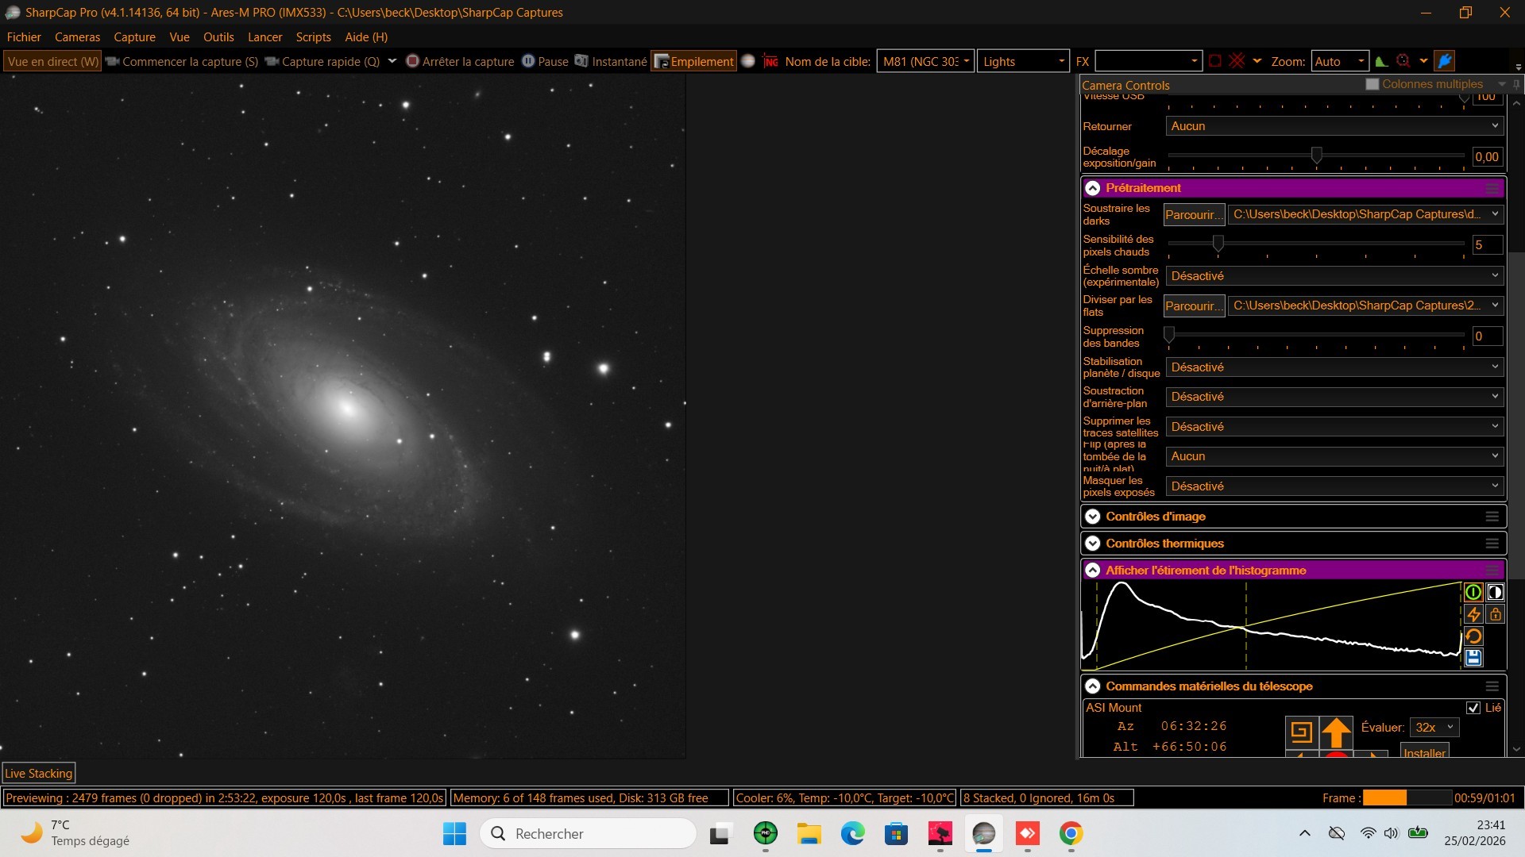
Task: Click the Rechercher taskbar search box
Action: [589, 834]
